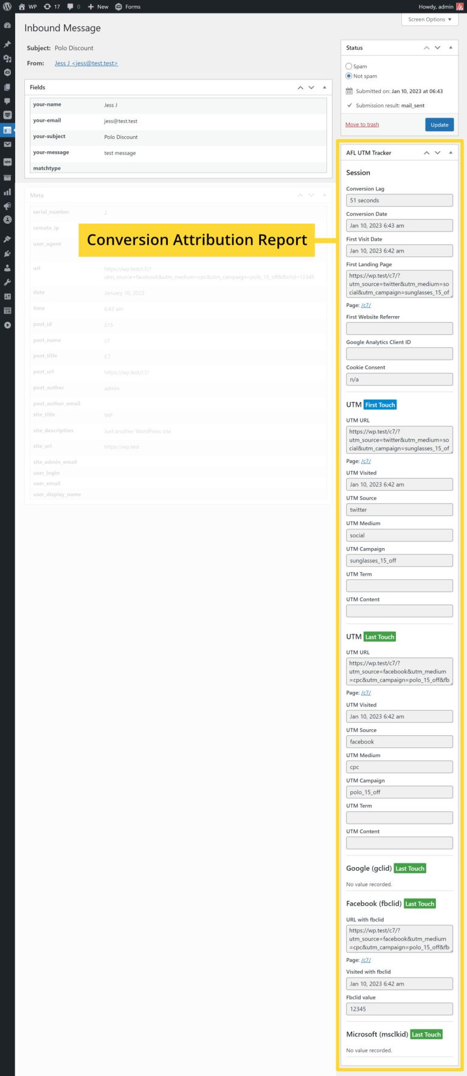This screenshot has height=1076, width=467.
Task: Select the Spam radio option
Action: coord(348,66)
